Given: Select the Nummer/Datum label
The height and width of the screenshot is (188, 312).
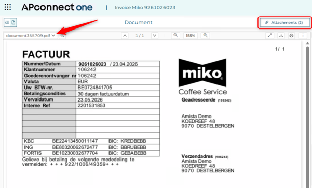Looking at the screenshot, I should [42, 64].
